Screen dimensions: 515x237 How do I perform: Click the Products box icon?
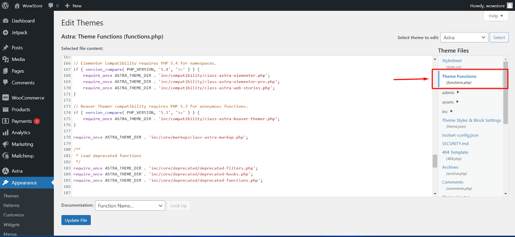(x=5, y=110)
